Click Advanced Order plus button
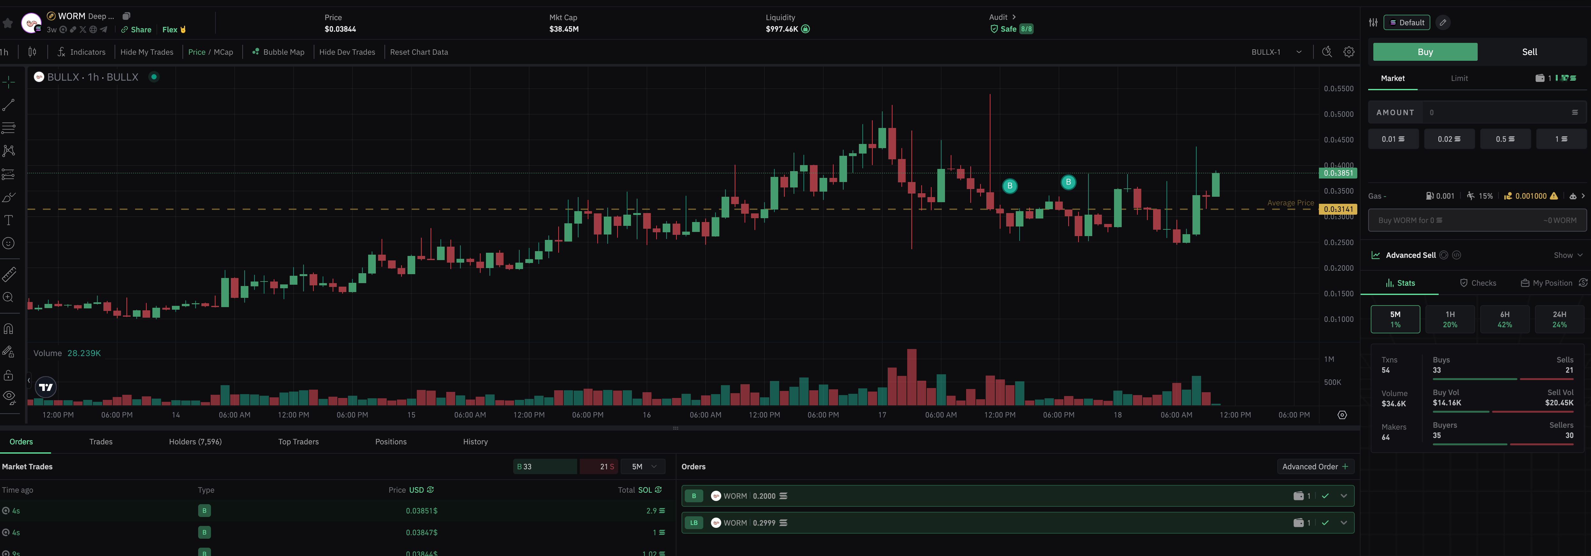The width and height of the screenshot is (1591, 556). (1316, 466)
